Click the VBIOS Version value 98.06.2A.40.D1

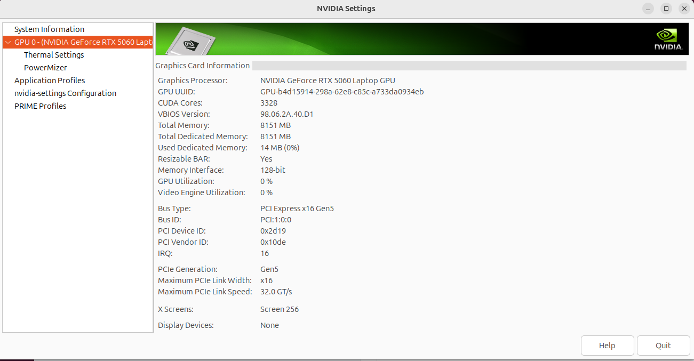click(x=288, y=114)
